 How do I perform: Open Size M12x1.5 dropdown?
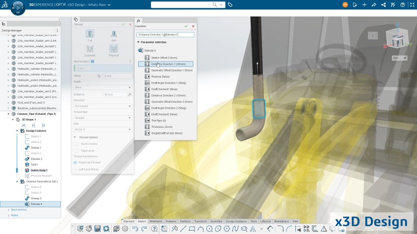[103, 130]
